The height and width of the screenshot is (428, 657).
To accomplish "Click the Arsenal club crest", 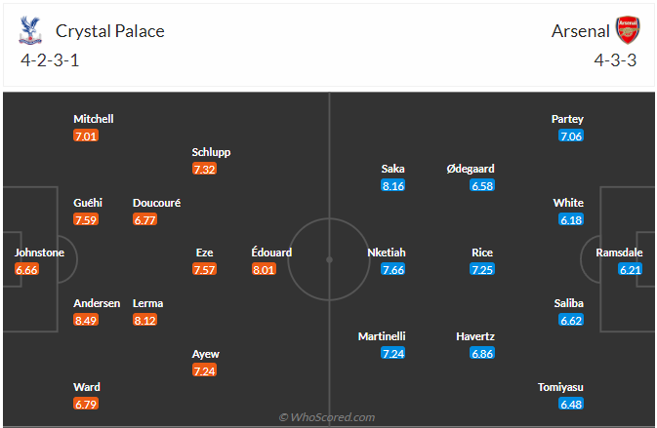I will [x=628, y=30].
